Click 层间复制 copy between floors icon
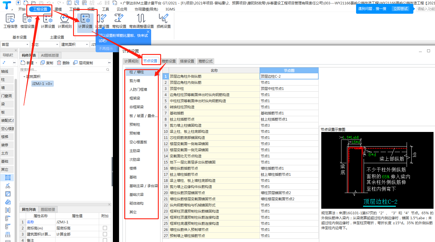This screenshot has width=435, height=242. coord(83,63)
